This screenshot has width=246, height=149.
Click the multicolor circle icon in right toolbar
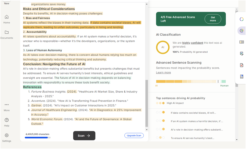pyautogui.click(x=241, y=19)
